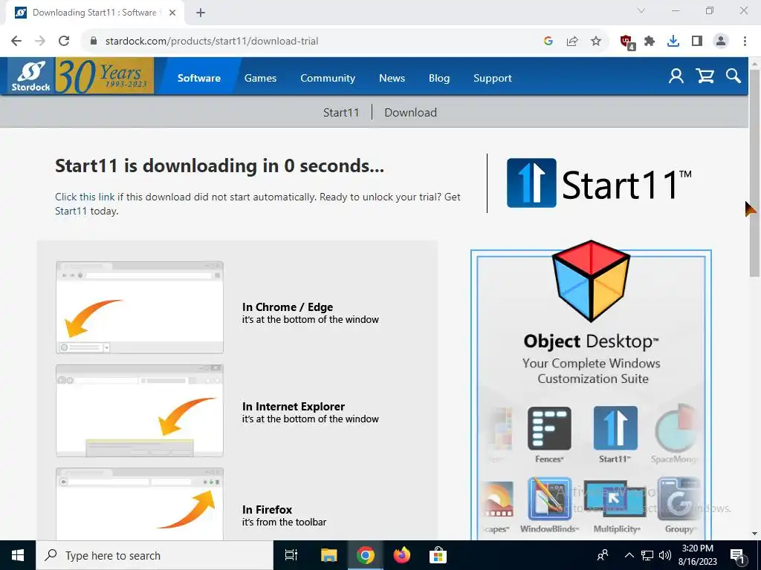Reload the page with refresh icon
The width and height of the screenshot is (761, 570).
point(64,42)
